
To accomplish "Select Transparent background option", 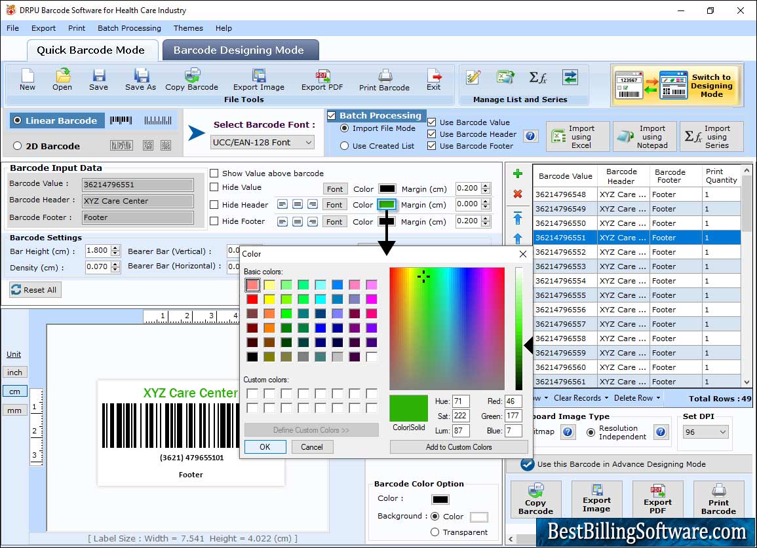I will pos(435,532).
